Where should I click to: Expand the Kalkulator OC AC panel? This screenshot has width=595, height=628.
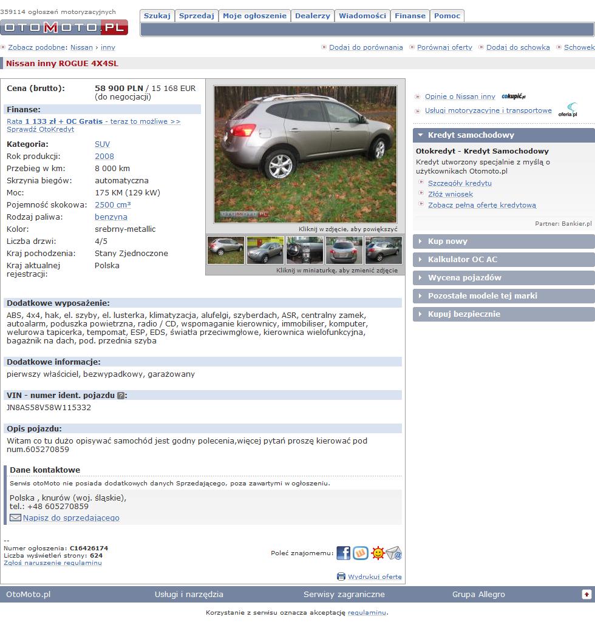click(x=504, y=260)
